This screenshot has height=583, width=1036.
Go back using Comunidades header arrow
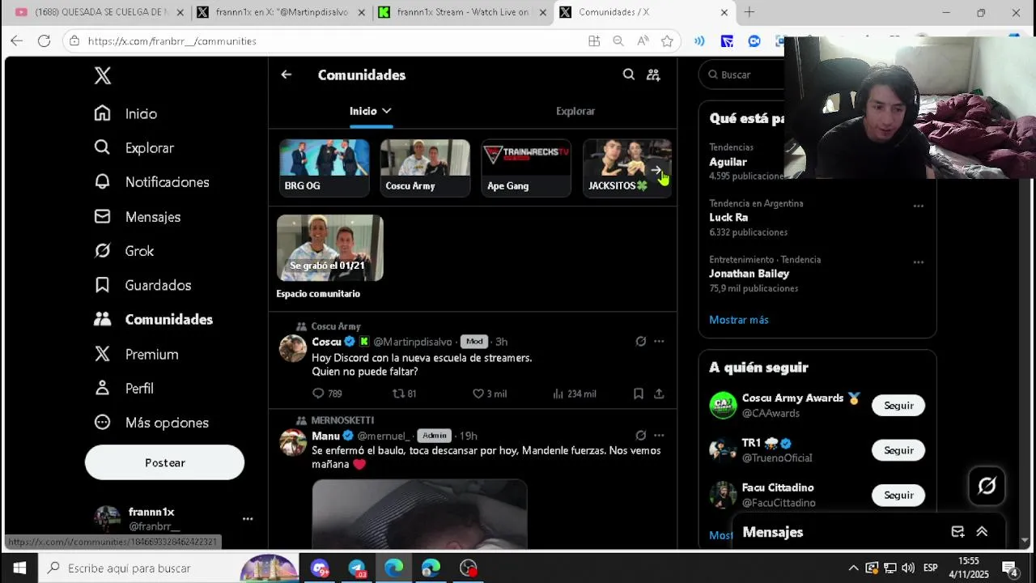point(286,74)
